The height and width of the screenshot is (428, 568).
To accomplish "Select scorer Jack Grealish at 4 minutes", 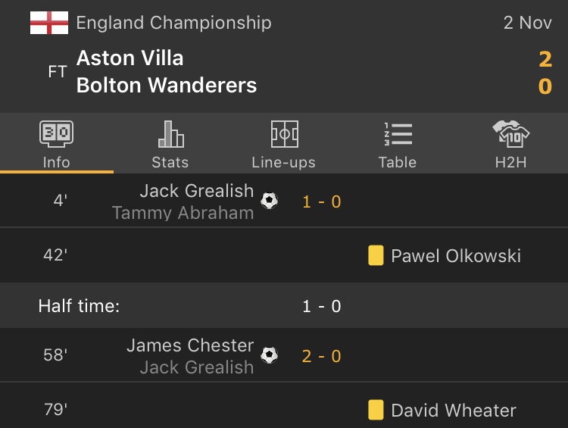I will pos(197,191).
